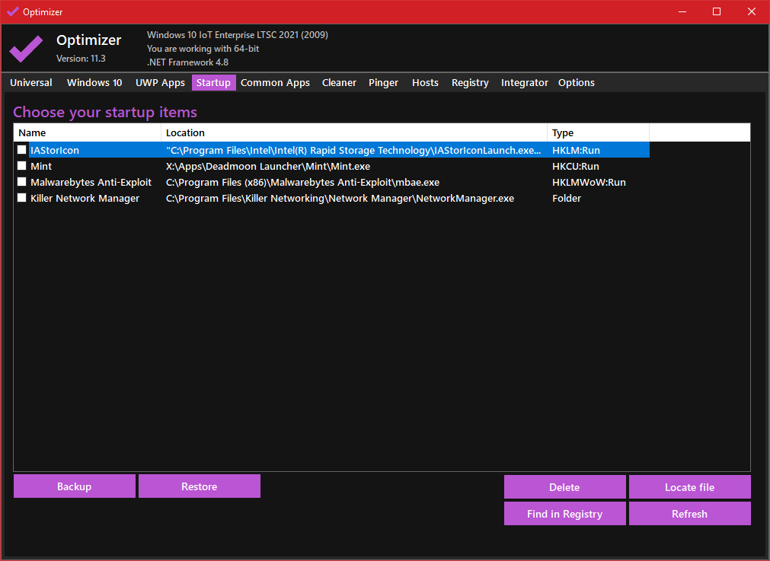Switch to the Universal tab
The width and height of the screenshot is (770, 561).
point(31,83)
